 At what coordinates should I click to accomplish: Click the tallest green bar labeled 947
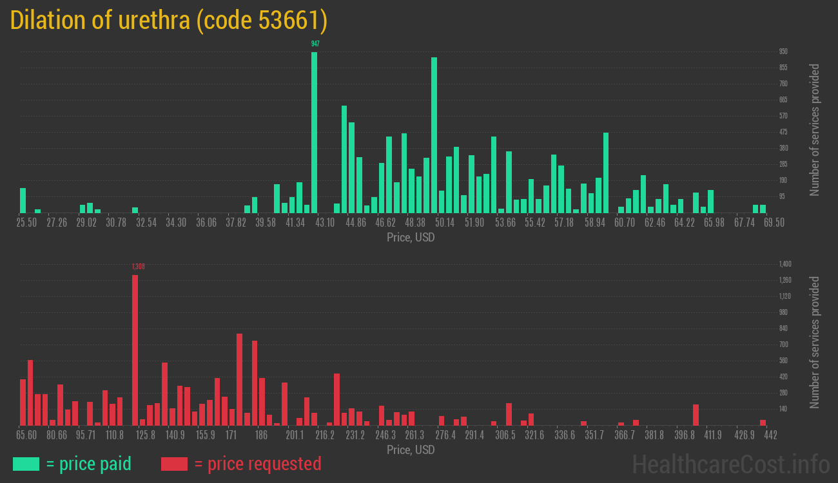point(315,132)
